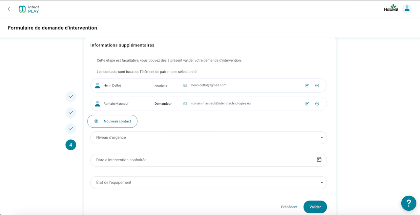This screenshot has height=215, width=420.
Task: Go to second completed step checkmark
Action: click(x=71, y=113)
